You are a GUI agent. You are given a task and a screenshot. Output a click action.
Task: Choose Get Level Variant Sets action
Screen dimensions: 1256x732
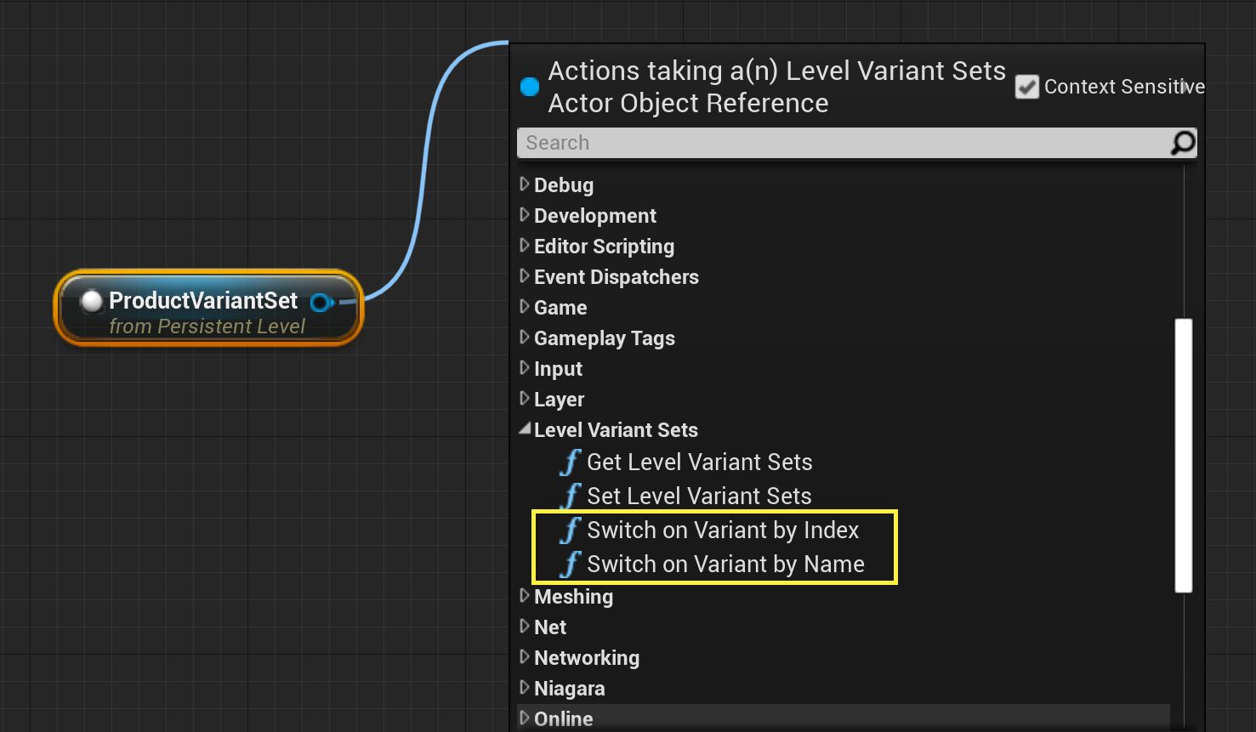pyautogui.click(x=699, y=462)
